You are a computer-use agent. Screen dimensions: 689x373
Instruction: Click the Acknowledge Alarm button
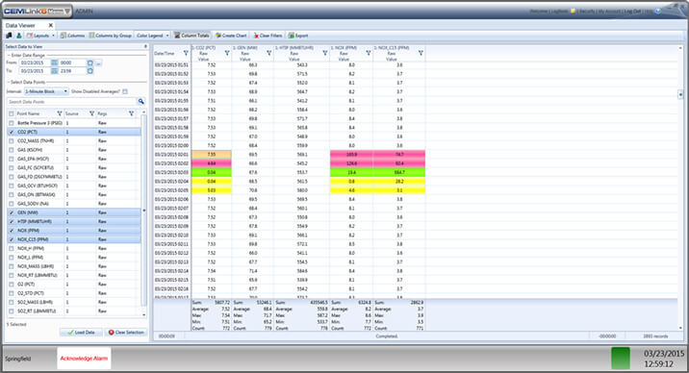click(x=84, y=359)
